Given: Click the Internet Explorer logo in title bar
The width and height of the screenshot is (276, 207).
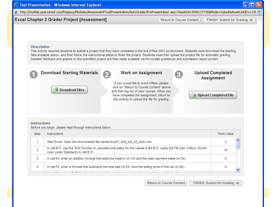Looking at the screenshot, I should [16, 5].
